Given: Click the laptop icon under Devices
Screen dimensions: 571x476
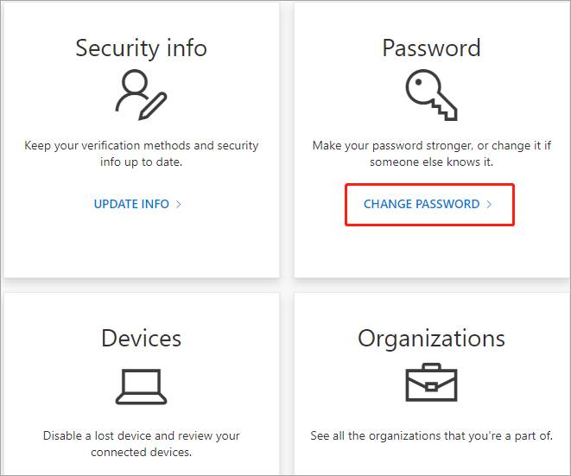Looking at the screenshot, I should tap(142, 387).
